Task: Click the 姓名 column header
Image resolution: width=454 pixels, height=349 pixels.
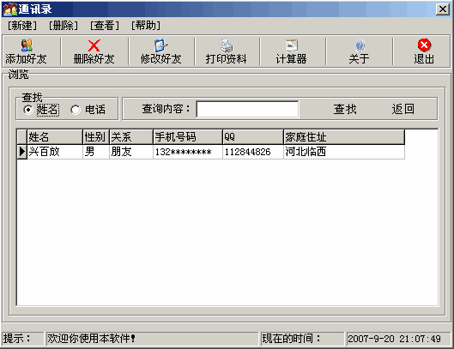Action: [x=55, y=136]
